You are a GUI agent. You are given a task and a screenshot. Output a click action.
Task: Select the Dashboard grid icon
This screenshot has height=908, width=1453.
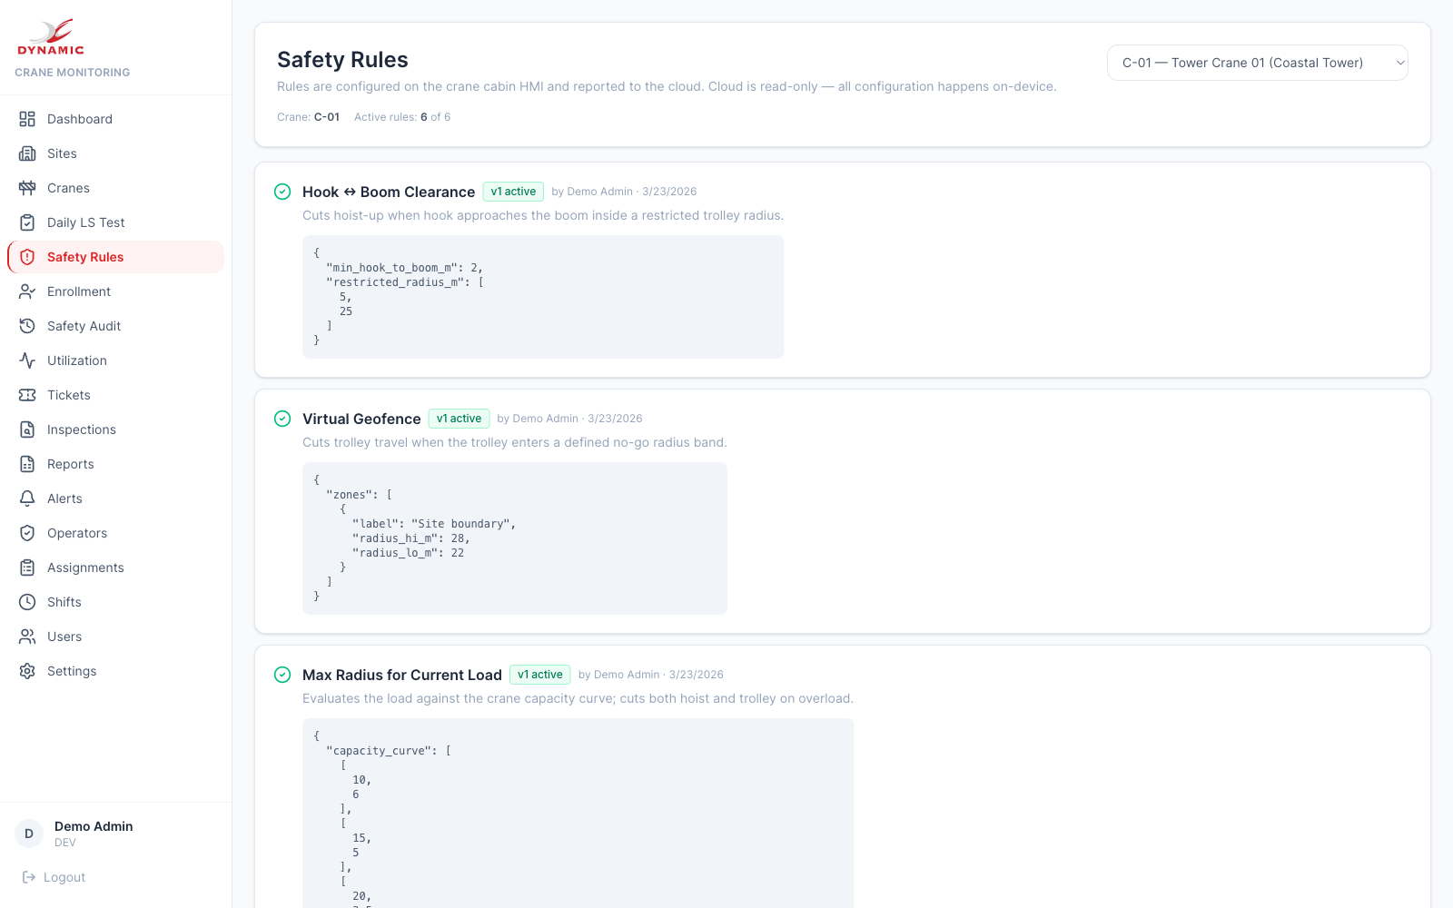pyautogui.click(x=27, y=119)
